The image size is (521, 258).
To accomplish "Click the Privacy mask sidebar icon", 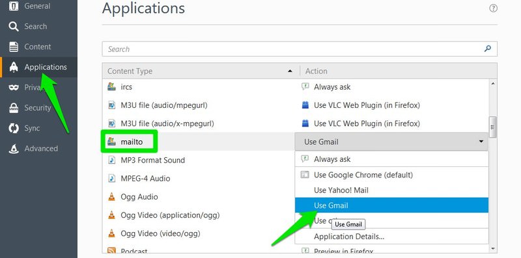I will coord(14,88).
